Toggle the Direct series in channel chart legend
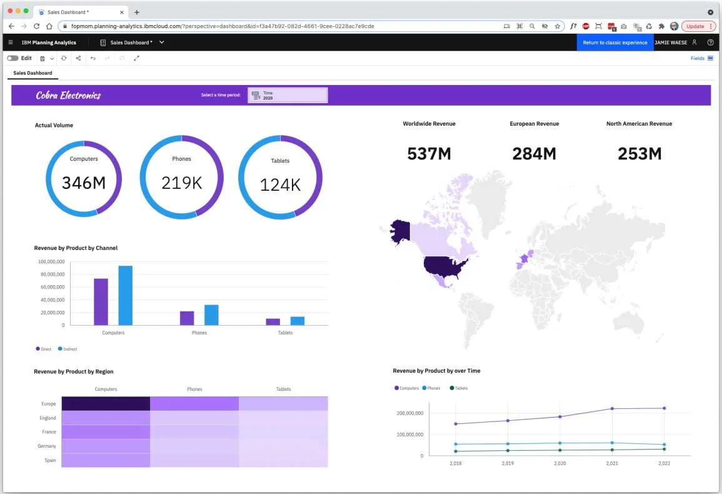722x494 pixels. tap(43, 349)
